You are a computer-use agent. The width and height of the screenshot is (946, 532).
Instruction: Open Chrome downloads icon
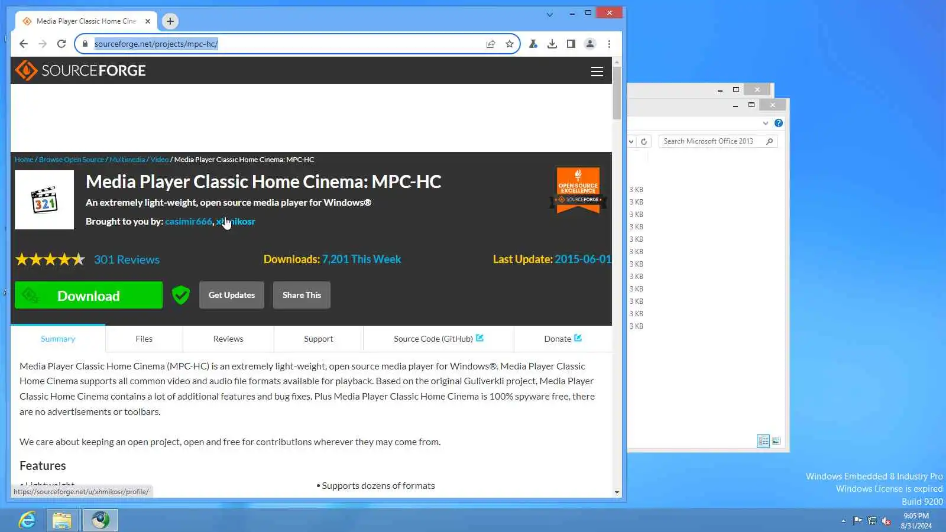pyautogui.click(x=552, y=44)
